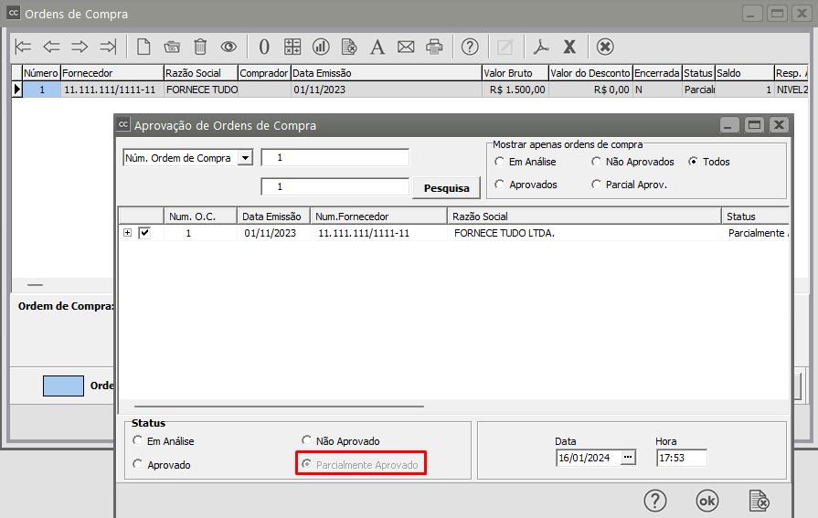Screen dimensions: 818x518
Task: Click the new document toolbar icon
Action: coord(143,47)
